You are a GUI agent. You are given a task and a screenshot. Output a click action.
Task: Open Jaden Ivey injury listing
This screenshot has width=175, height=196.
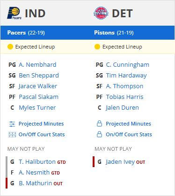(x=120, y=162)
